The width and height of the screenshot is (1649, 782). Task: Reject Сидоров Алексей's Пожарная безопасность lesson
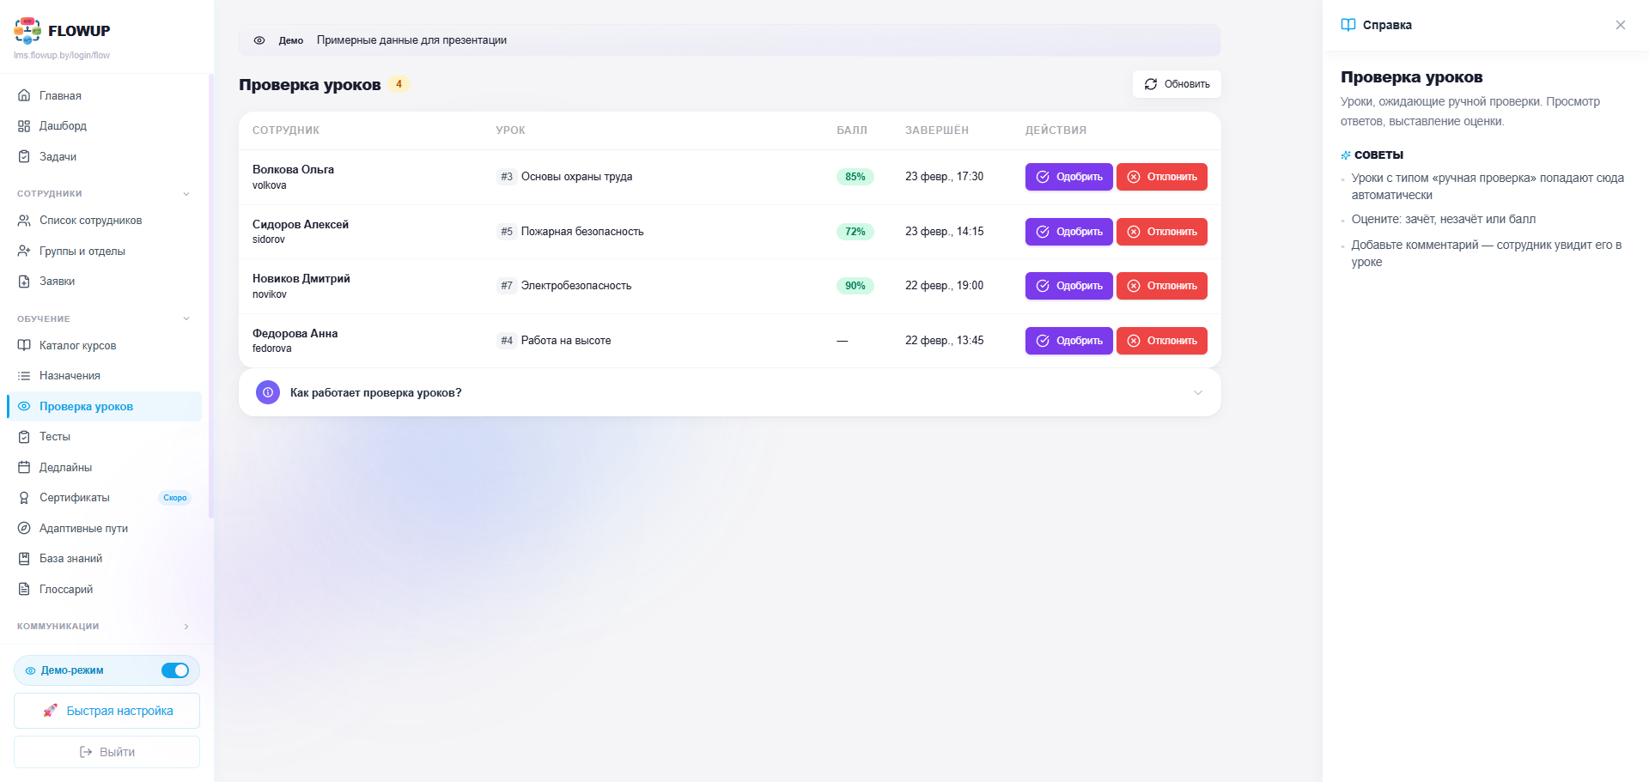(x=1161, y=232)
